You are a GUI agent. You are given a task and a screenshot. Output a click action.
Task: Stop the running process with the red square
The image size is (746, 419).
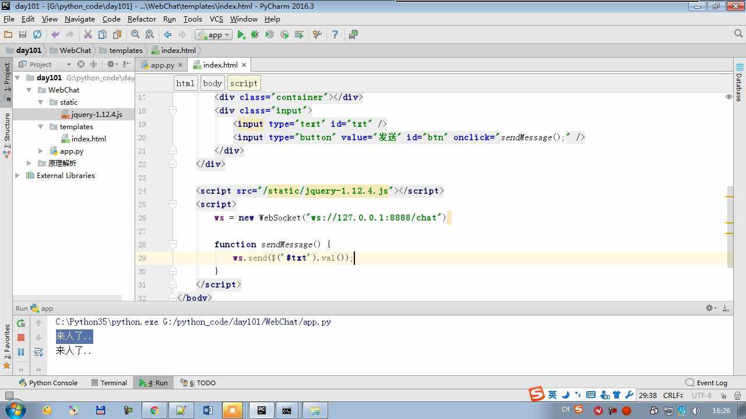coord(21,338)
